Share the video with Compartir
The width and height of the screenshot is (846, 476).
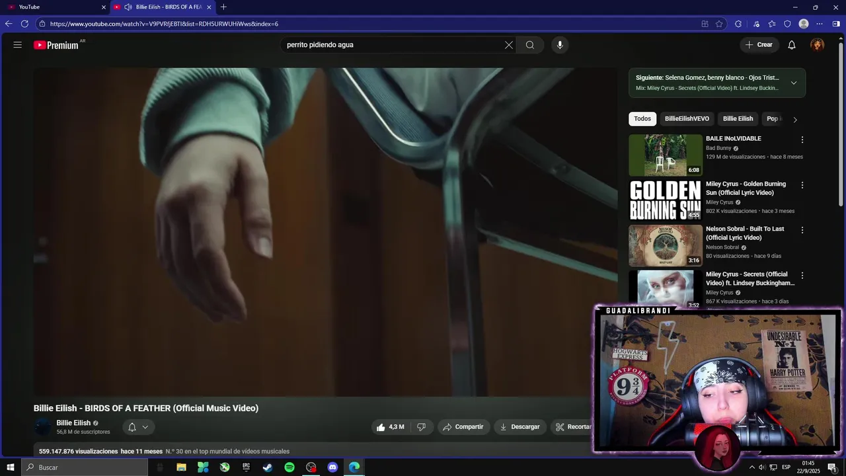click(463, 427)
